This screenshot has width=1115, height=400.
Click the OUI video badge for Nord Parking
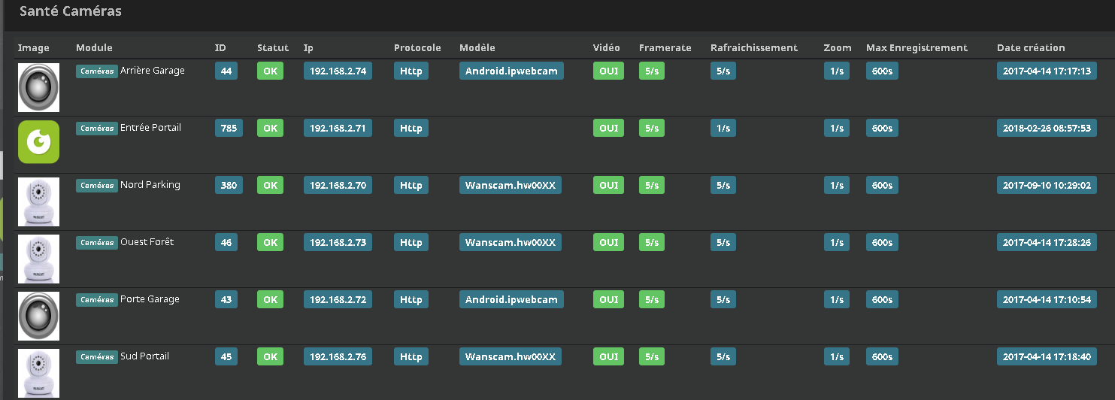point(608,186)
